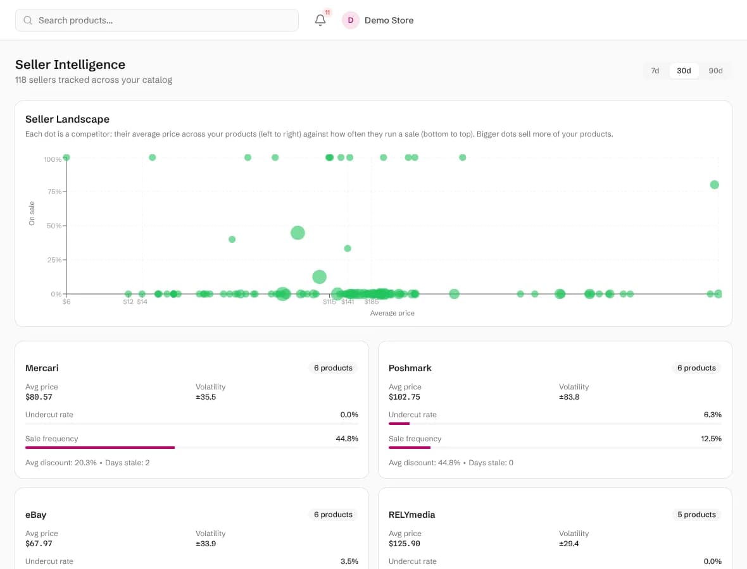Screen dimensions: 747x569
Task: Click eBay '6 products' badge
Action: 333,514
